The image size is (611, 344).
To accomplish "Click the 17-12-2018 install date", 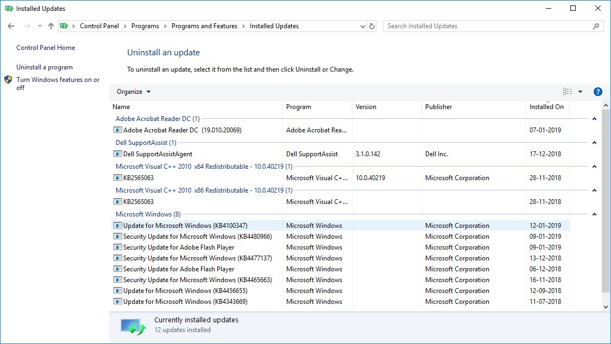I will [545, 154].
